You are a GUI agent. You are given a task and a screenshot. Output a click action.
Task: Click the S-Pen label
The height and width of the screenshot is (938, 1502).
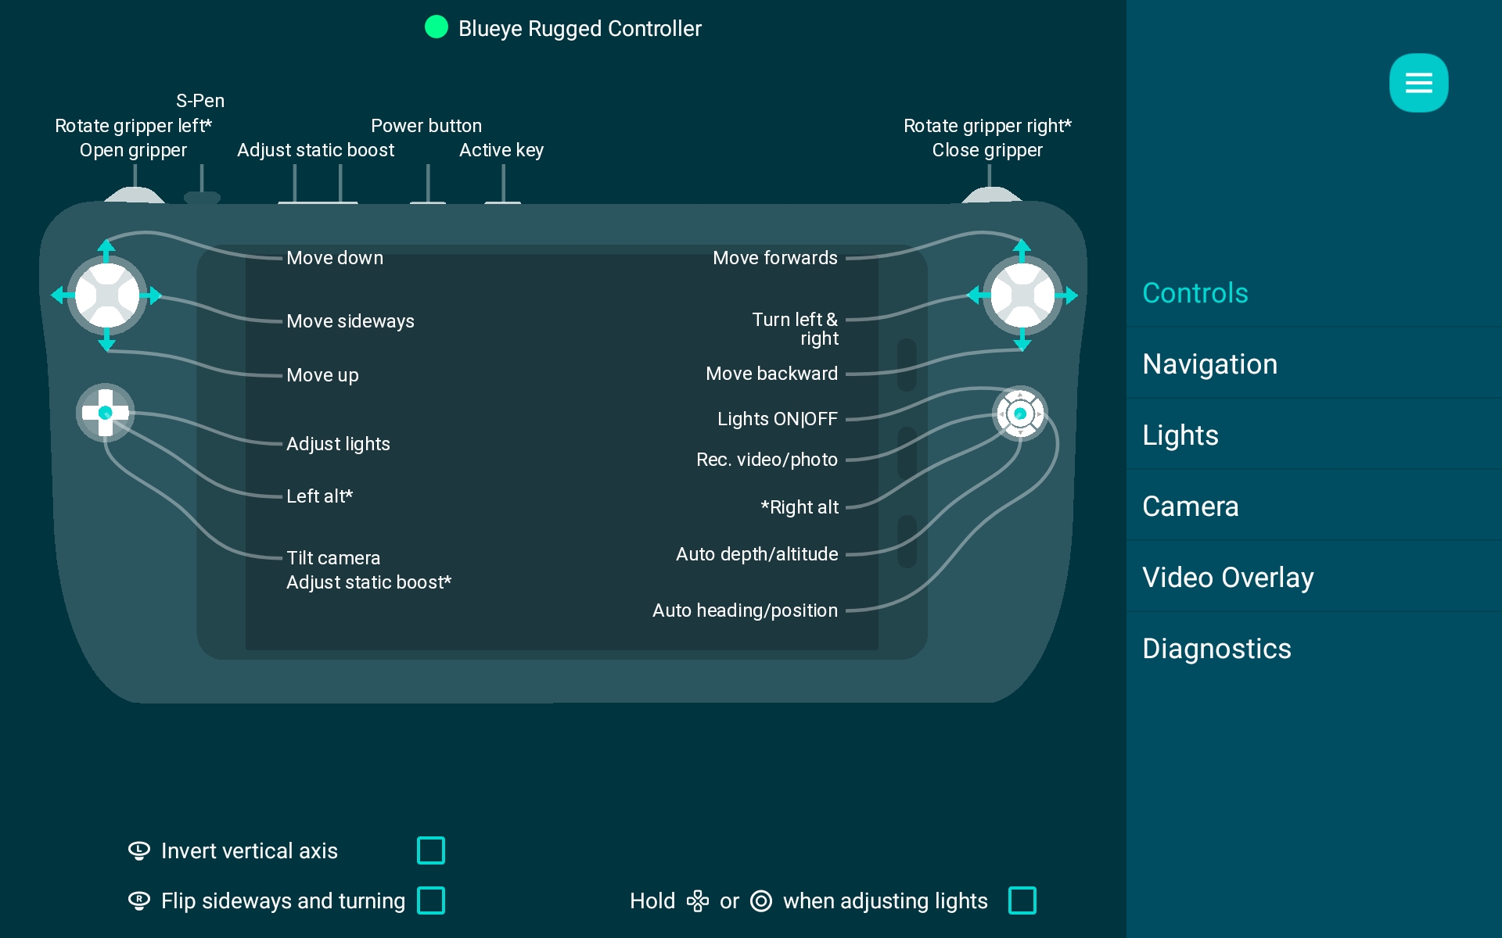click(200, 101)
